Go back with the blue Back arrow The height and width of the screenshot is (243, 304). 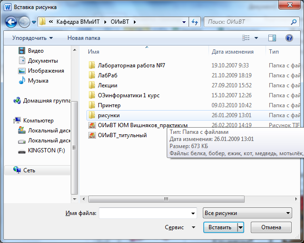coord(11,22)
